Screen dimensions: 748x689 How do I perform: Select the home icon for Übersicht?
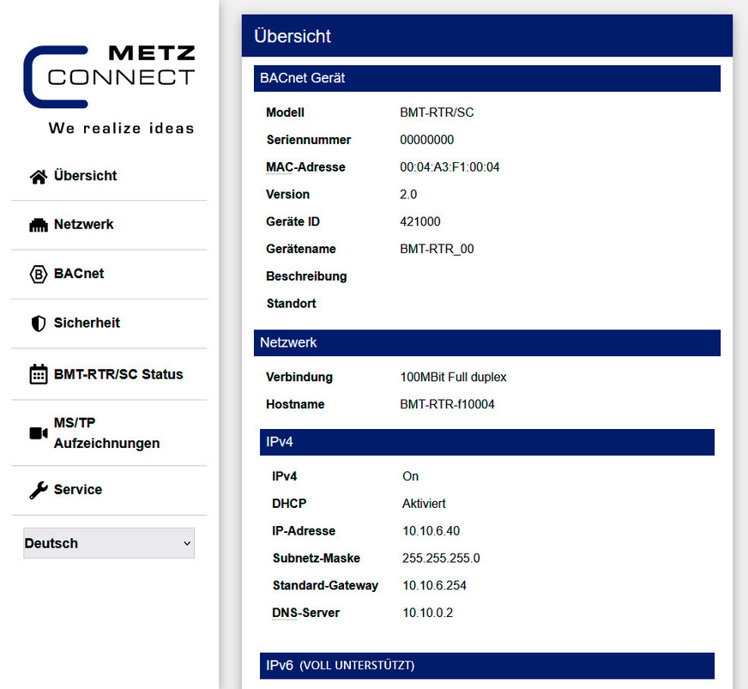[39, 175]
